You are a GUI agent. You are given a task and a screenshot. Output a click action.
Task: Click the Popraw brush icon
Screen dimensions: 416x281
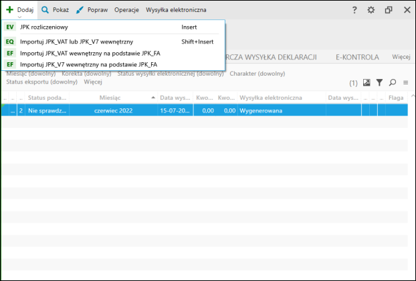click(x=80, y=10)
